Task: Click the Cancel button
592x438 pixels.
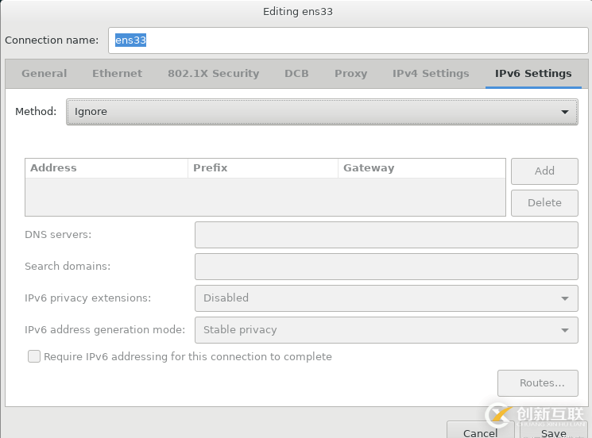Action: 480,432
